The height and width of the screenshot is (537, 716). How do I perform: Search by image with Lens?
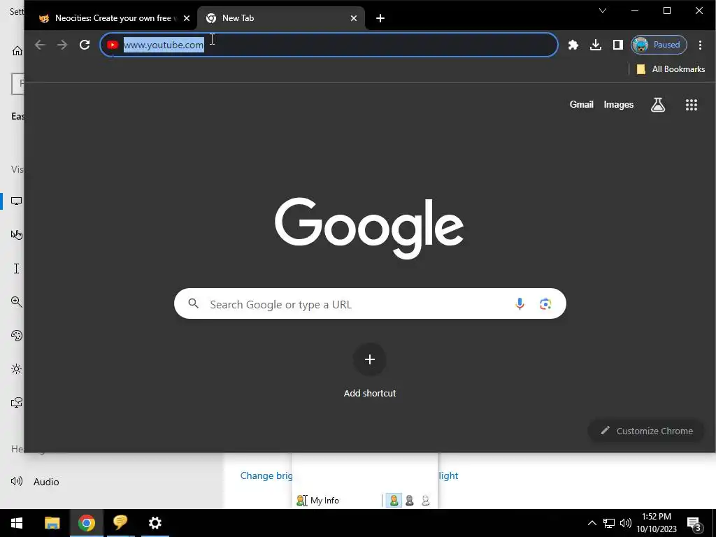coord(545,303)
